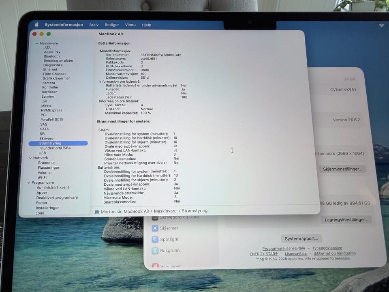The width and height of the screenshot is (389, 292).
Task: Click the computer icon in the path bar
Action: click(x=97, y=212)
